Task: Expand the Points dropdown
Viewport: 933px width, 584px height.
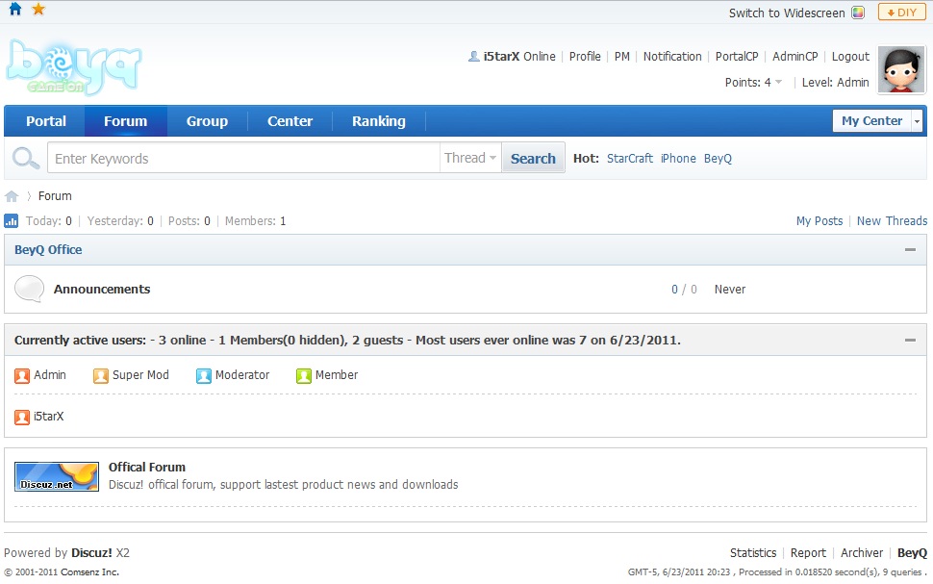Action: click(778, 82)
